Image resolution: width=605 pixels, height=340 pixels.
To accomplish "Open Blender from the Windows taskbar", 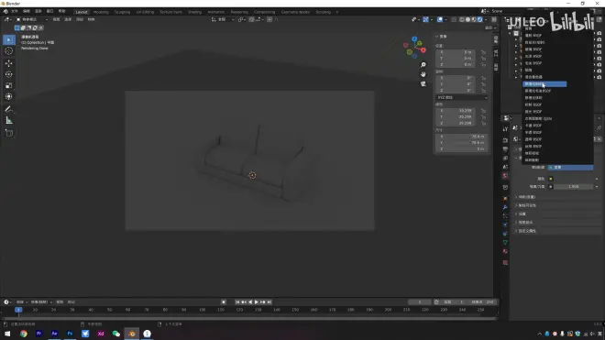I will (132, 334).
